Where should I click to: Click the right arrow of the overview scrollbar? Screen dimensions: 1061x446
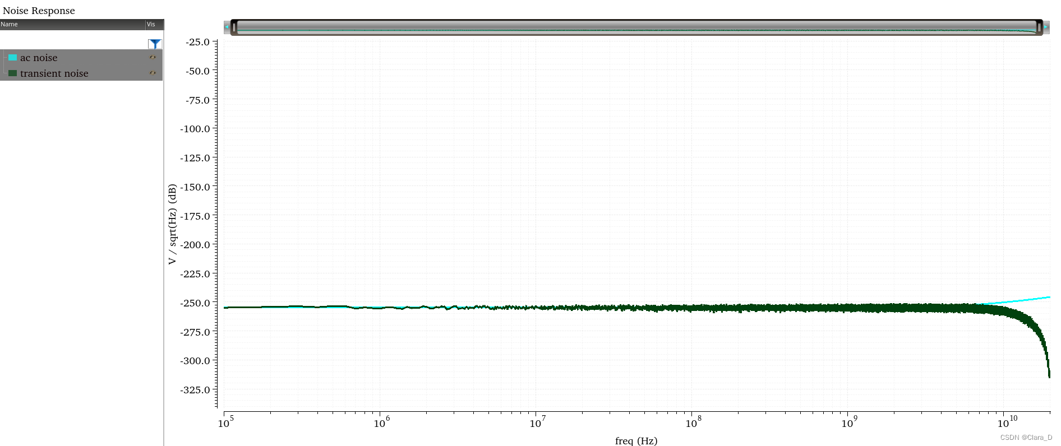coord(1046,27)
